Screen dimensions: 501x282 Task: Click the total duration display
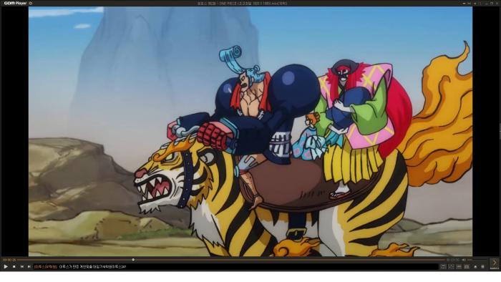[x=453, y=260]
